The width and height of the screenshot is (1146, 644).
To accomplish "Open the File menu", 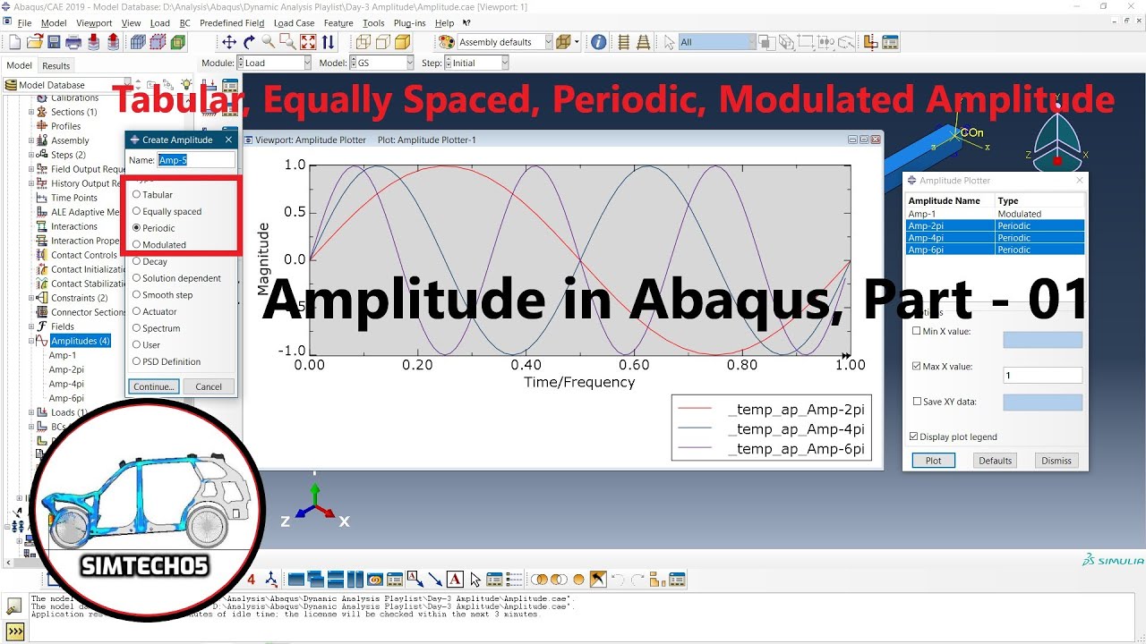I will [x=24, y=22].
